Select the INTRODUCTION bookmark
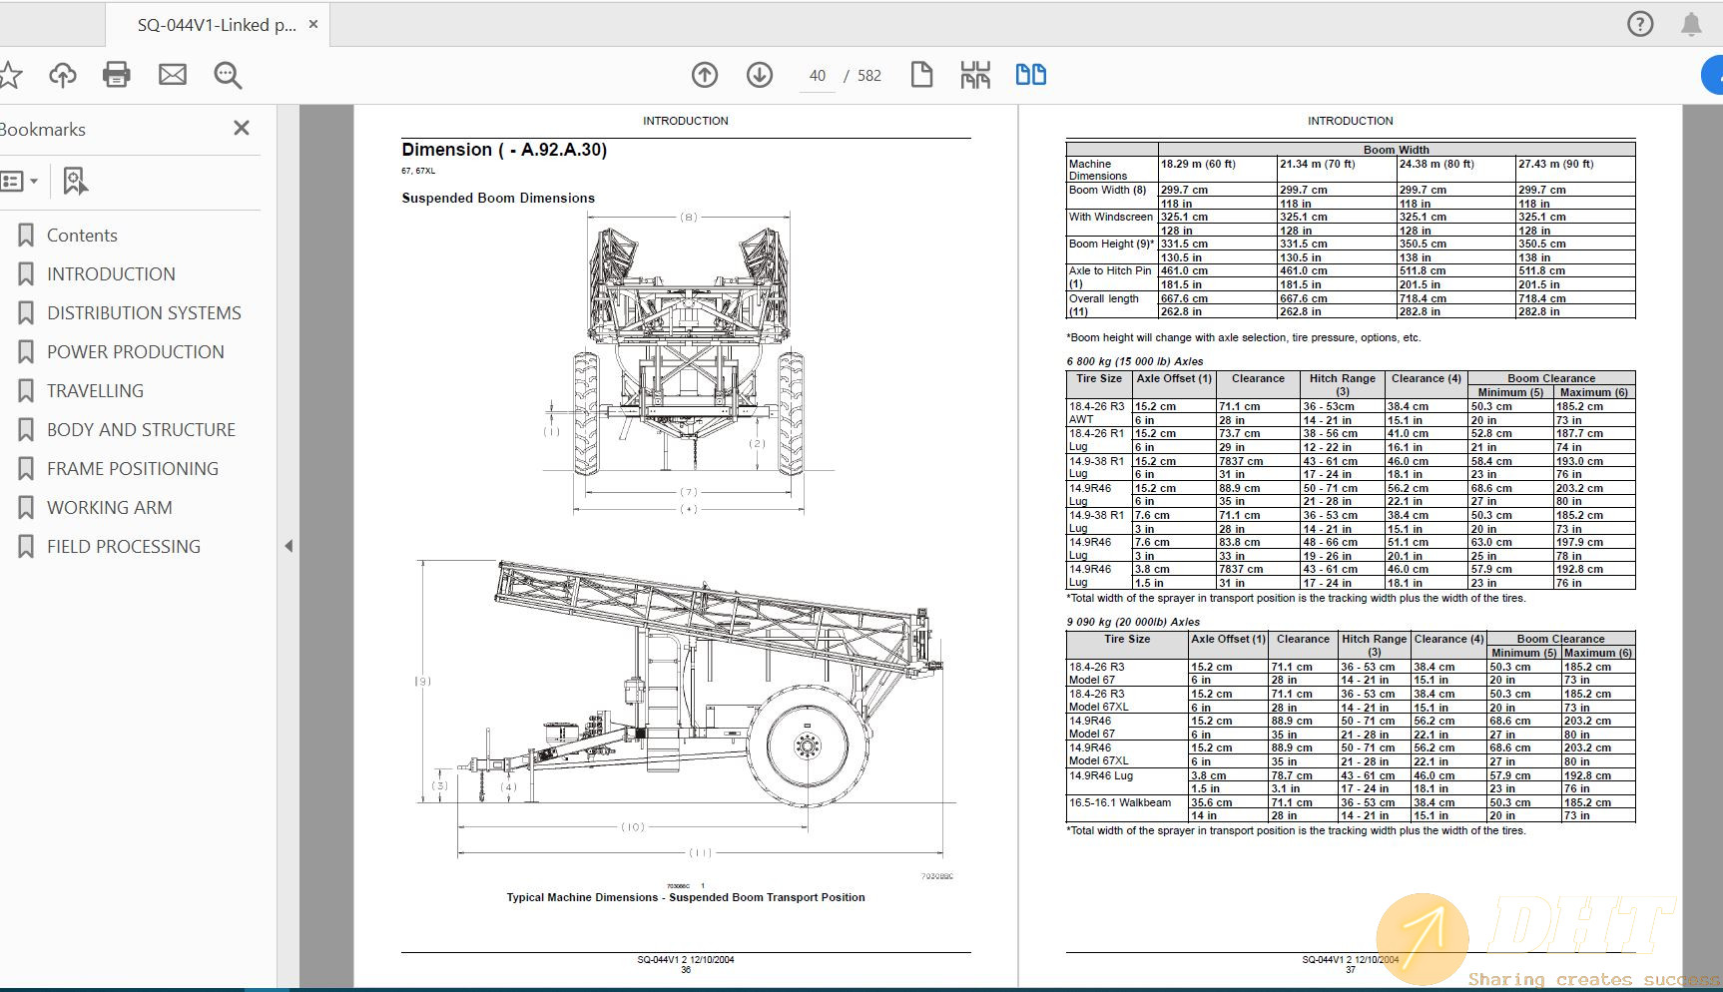 [x=111, y=273]
